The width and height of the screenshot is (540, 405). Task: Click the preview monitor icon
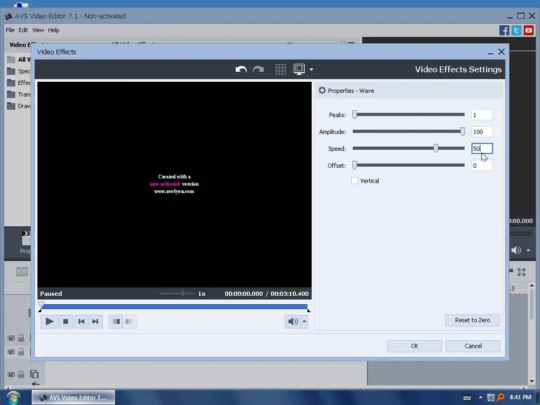coord(299,70)
